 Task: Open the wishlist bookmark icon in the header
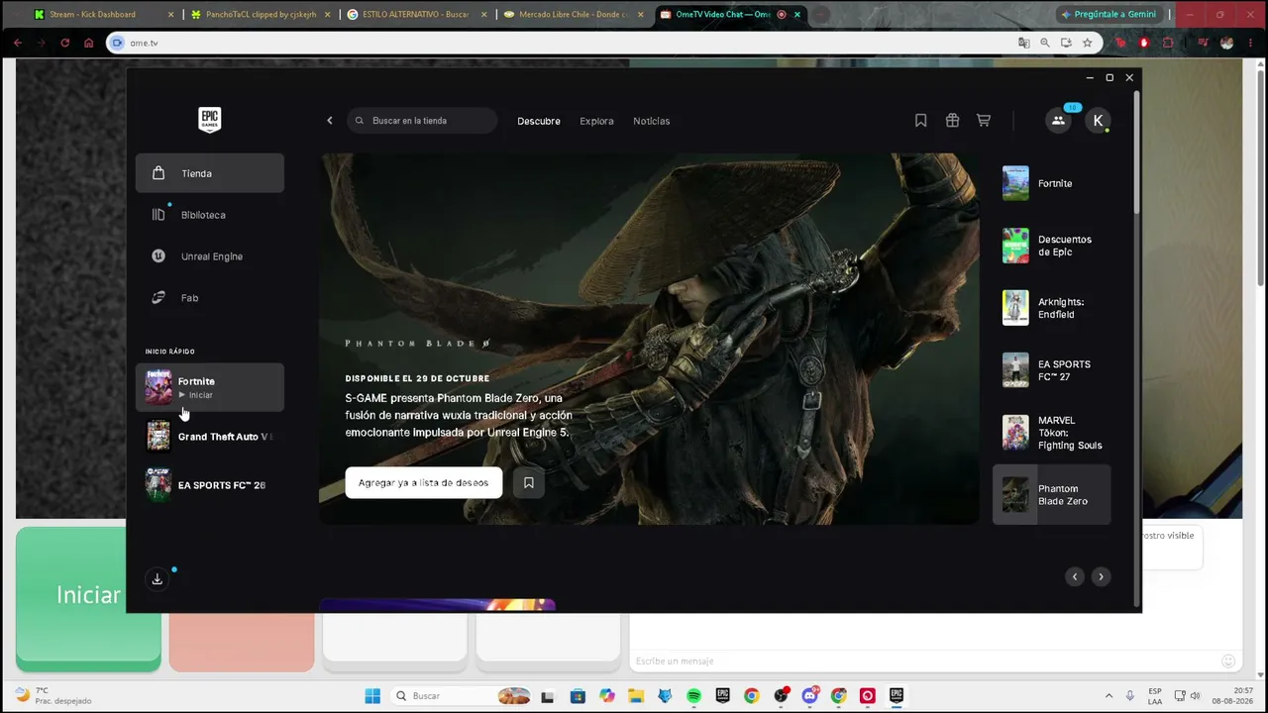(920, 121)
